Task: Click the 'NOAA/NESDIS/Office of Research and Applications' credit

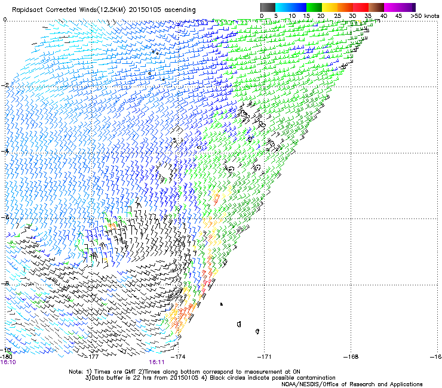Action: [x=352, y=384]
